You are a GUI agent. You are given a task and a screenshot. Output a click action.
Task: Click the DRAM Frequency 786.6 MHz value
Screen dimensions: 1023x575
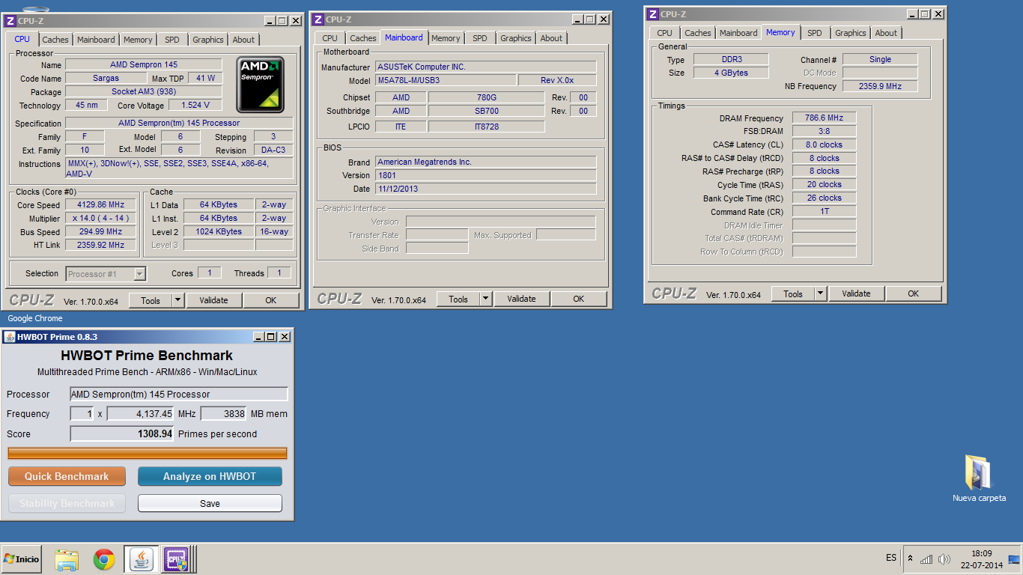[824, 118]
